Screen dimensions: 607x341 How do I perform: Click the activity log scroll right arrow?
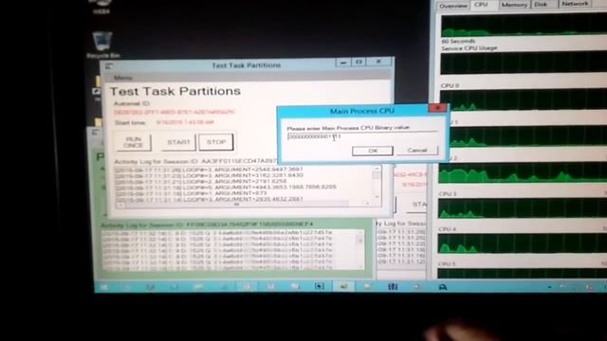[x=367, y=203]
